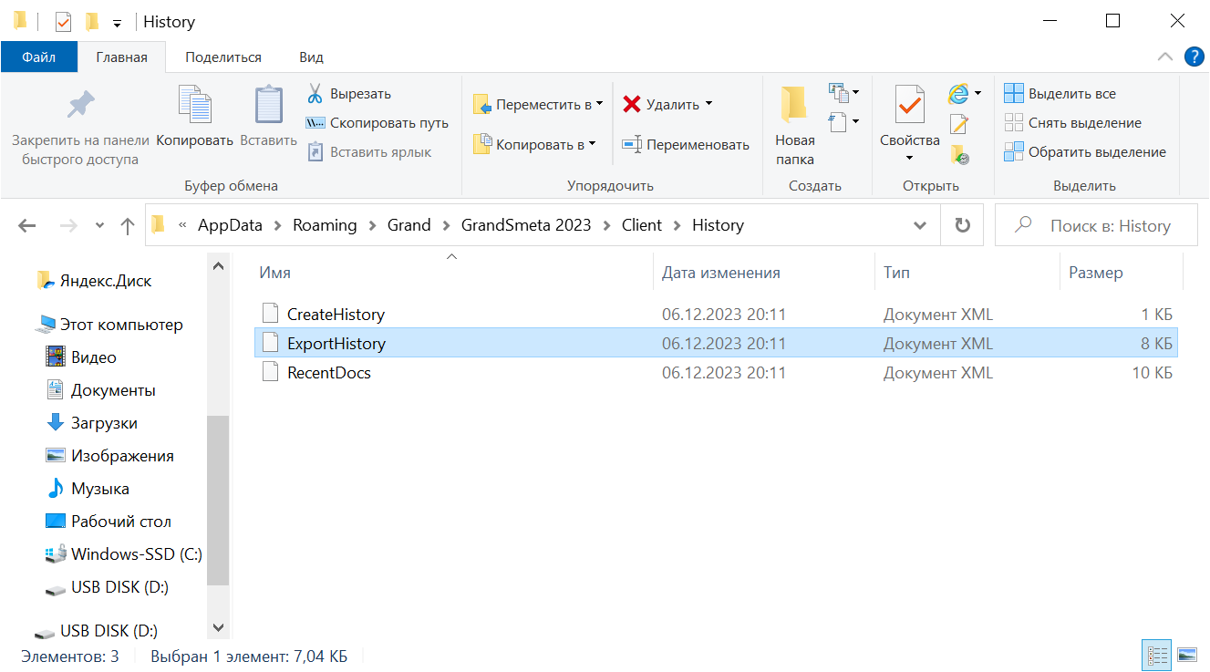The height and width of the screenshot is (672, 1210).
Task: Open Загрузки in the navigation pane
Action: pyautogui.click(x=92, y=423)
